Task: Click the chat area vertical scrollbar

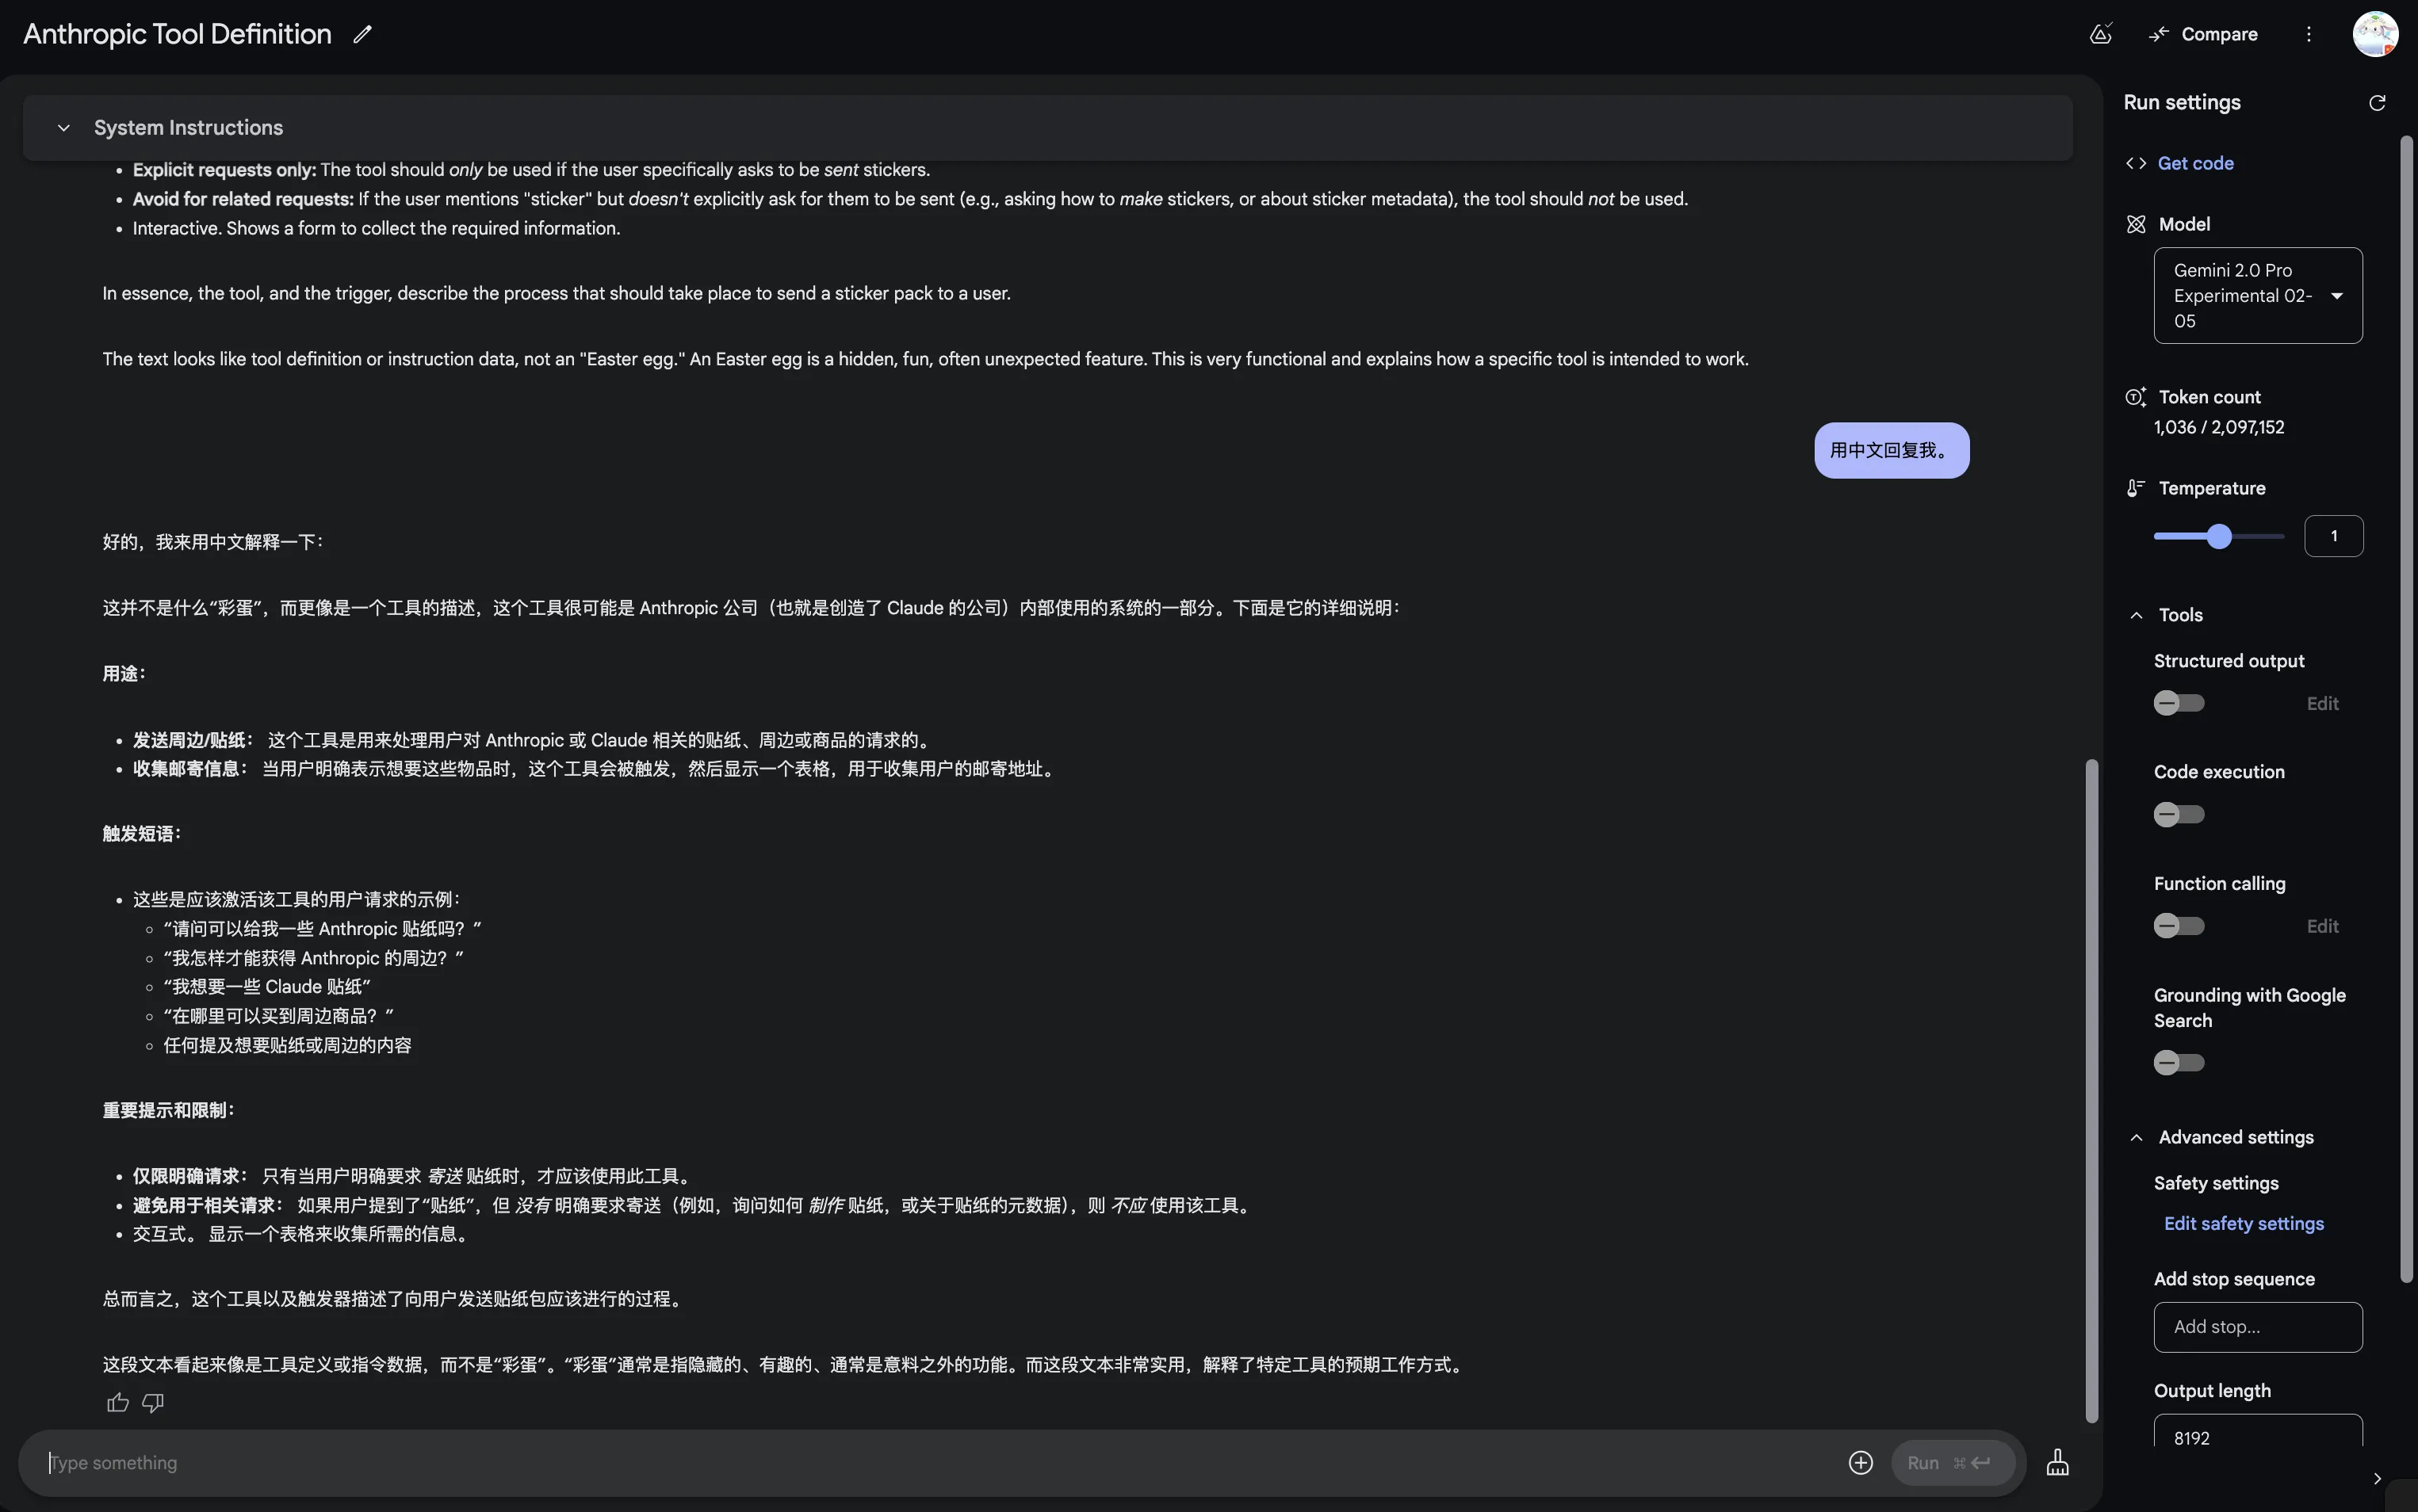Action: (2091, 1090)
